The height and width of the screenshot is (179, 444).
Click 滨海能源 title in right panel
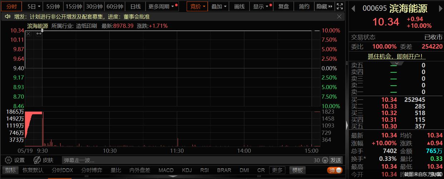[x=408, y=8]
